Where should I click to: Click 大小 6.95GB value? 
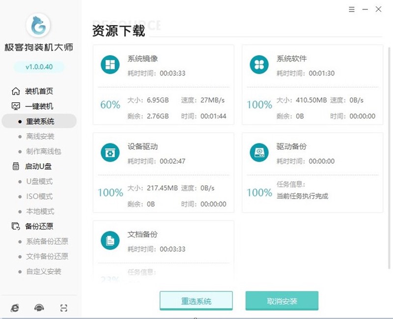(x=158, y=100)
